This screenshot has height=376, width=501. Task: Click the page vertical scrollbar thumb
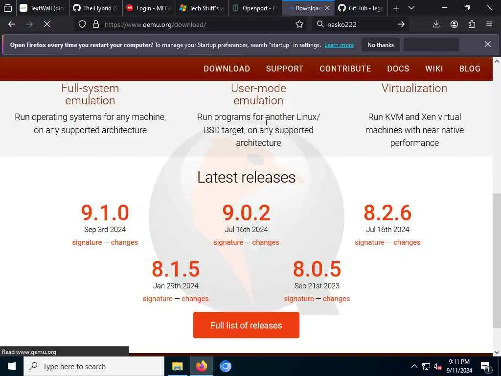(x=497, y=260)
